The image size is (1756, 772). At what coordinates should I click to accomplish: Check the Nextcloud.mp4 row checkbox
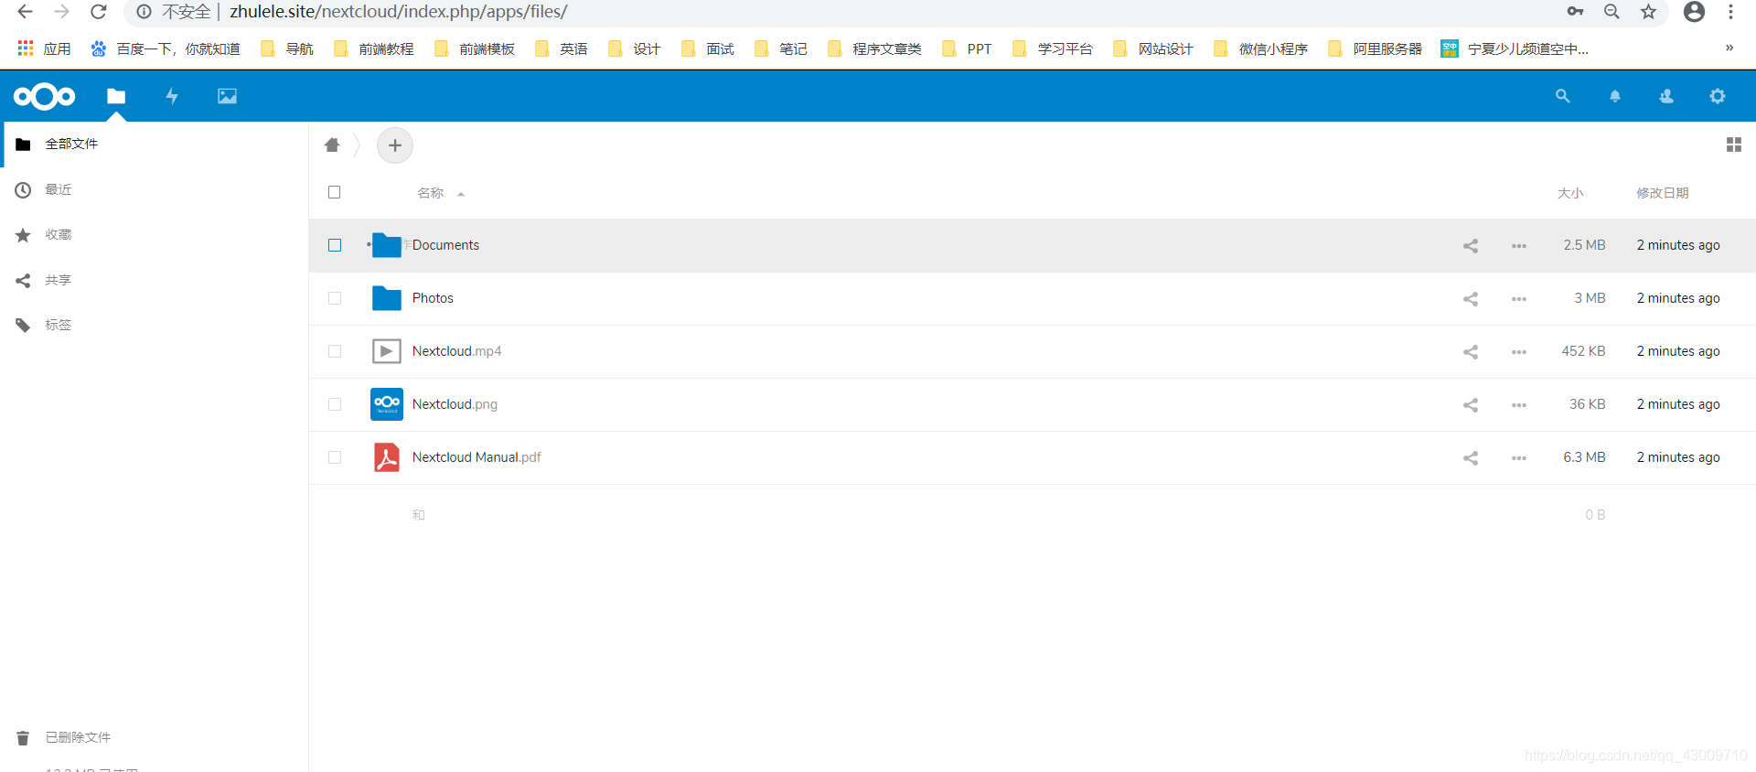[335, 351]
